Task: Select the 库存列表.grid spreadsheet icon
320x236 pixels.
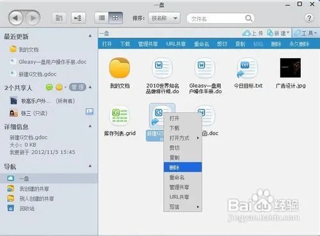Action: 120,116
